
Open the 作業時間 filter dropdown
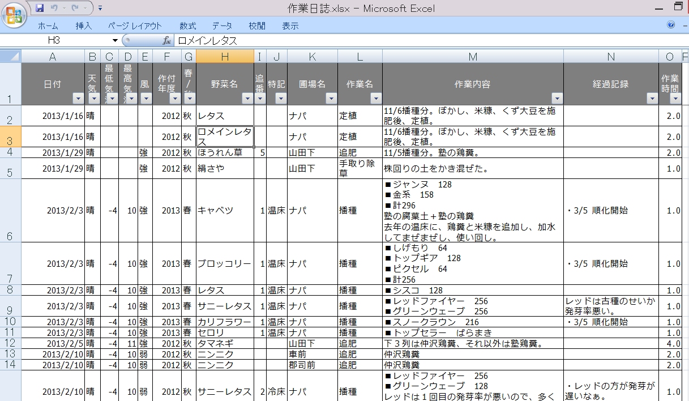675,98
